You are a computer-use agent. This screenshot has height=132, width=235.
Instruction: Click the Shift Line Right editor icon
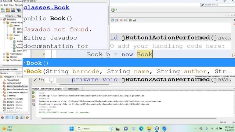click(116, 20)
